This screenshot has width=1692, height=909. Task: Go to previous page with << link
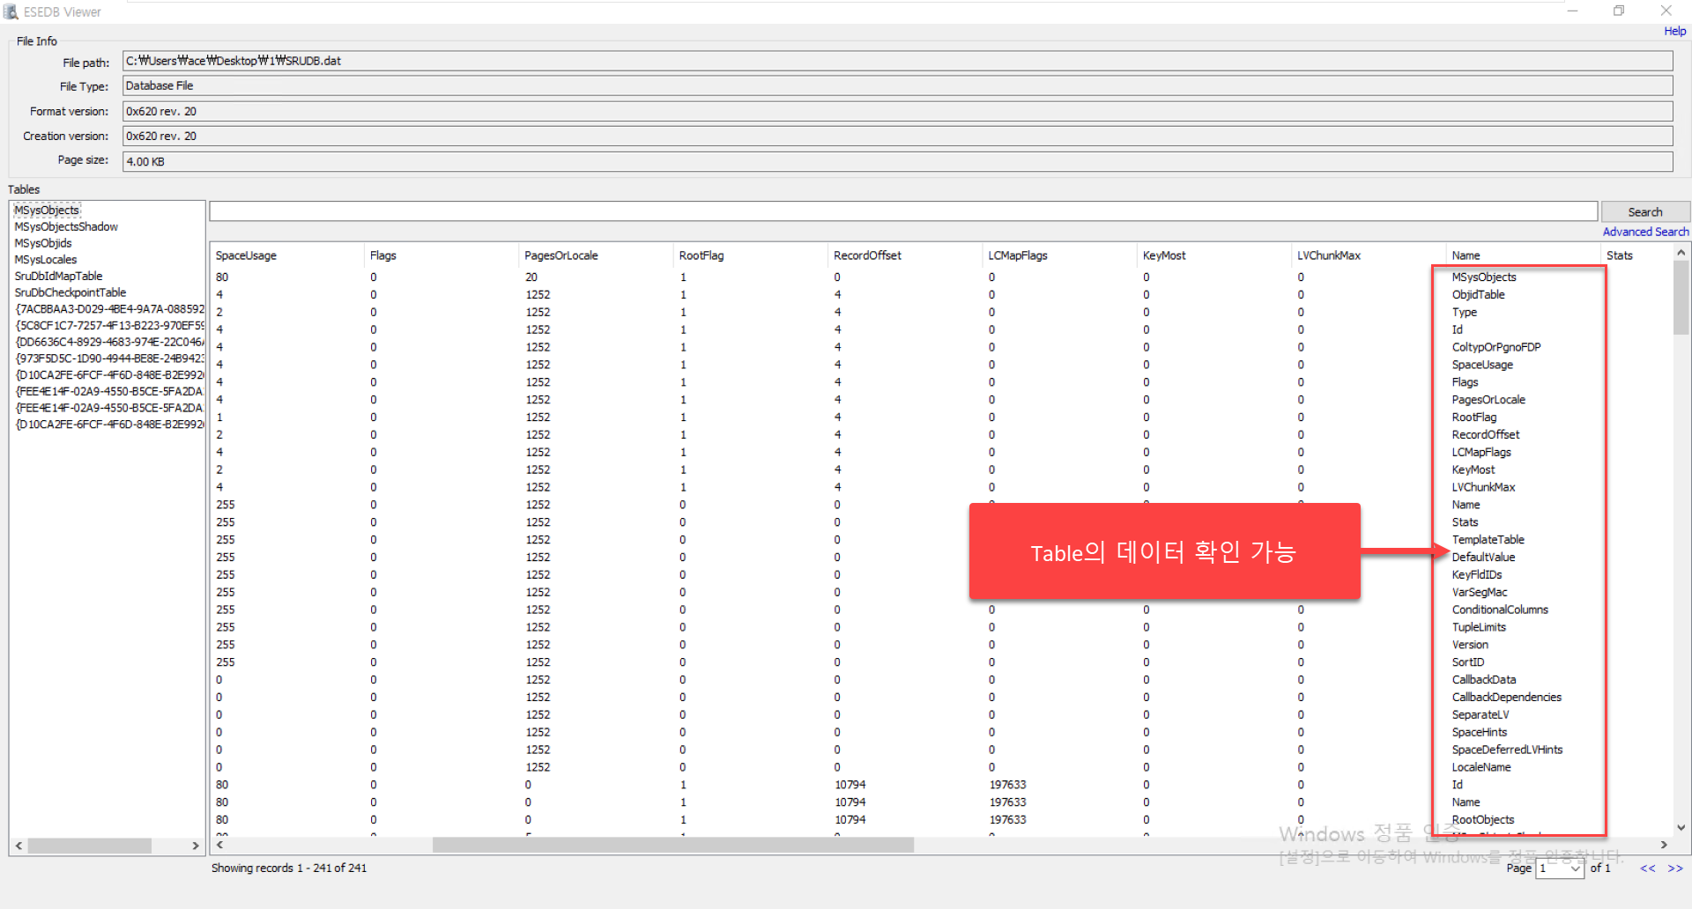point(1647,868)
